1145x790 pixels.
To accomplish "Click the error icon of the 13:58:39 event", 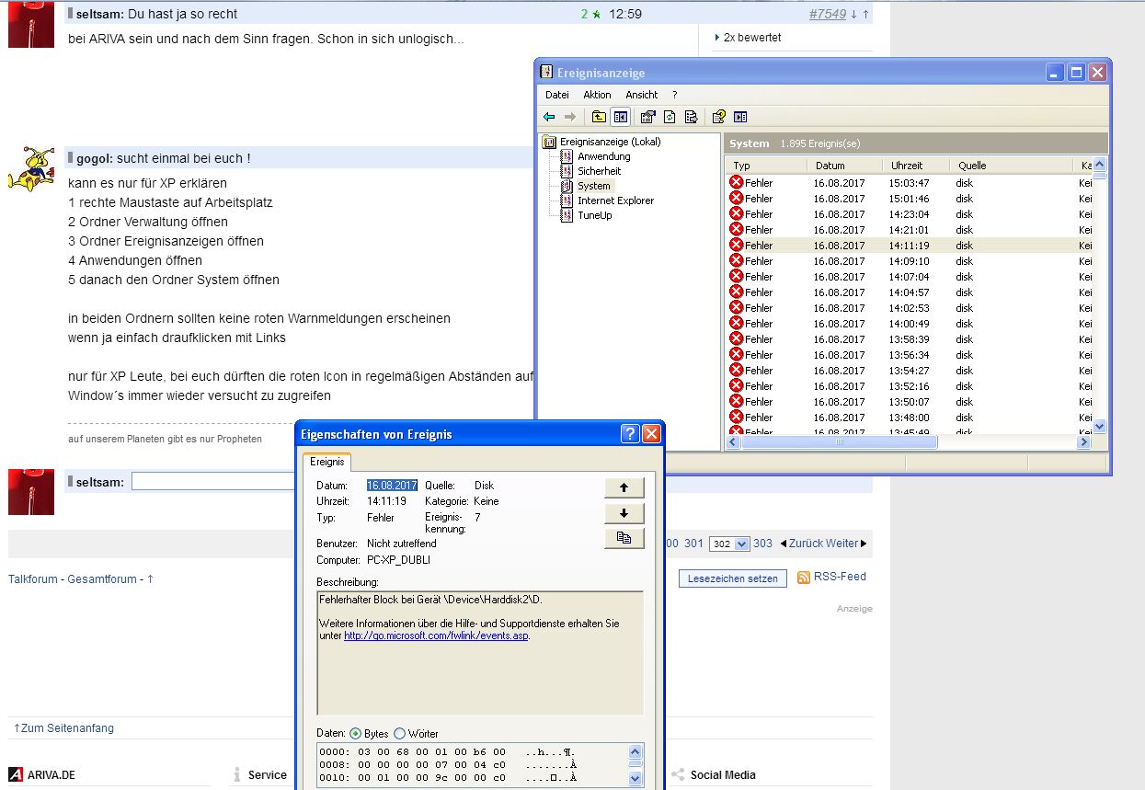I will [736, 339].
